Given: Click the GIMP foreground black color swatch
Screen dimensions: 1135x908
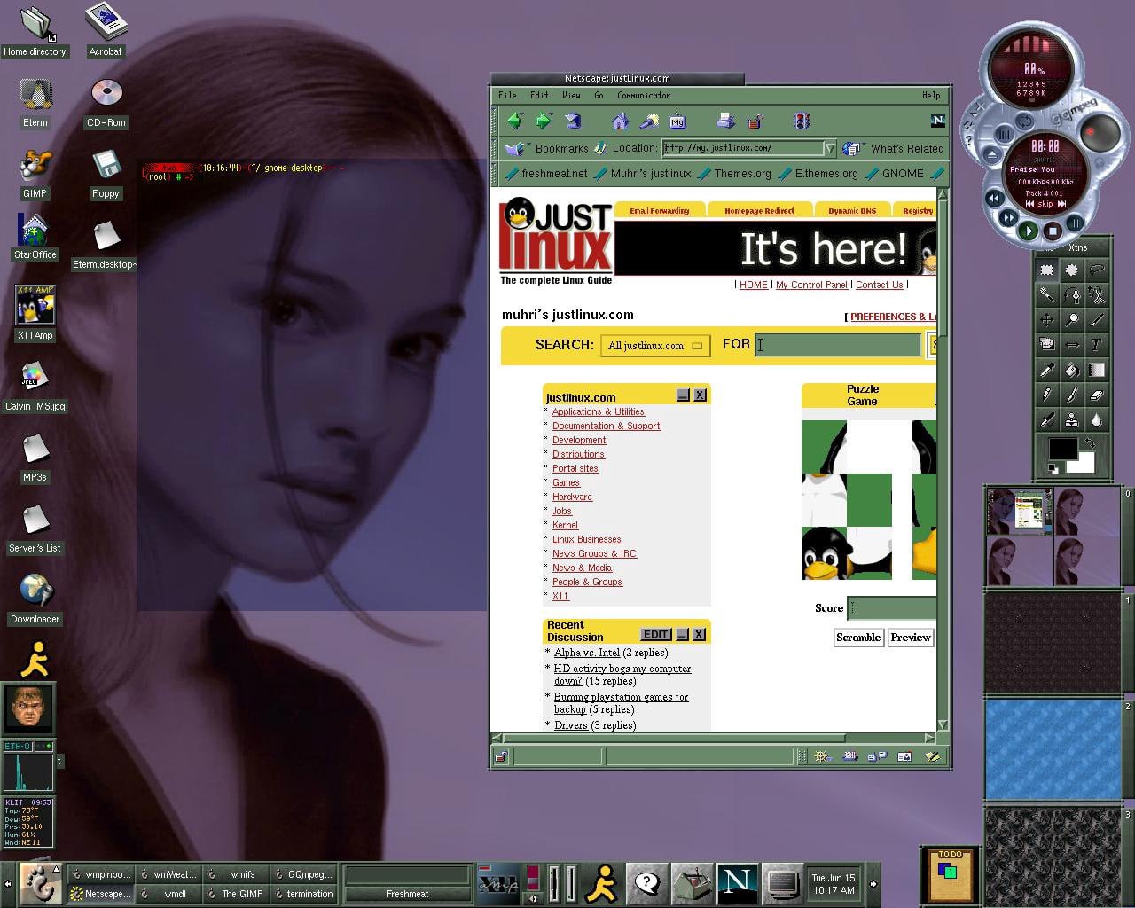Looking at the screenshot, I should point(1062,448).
